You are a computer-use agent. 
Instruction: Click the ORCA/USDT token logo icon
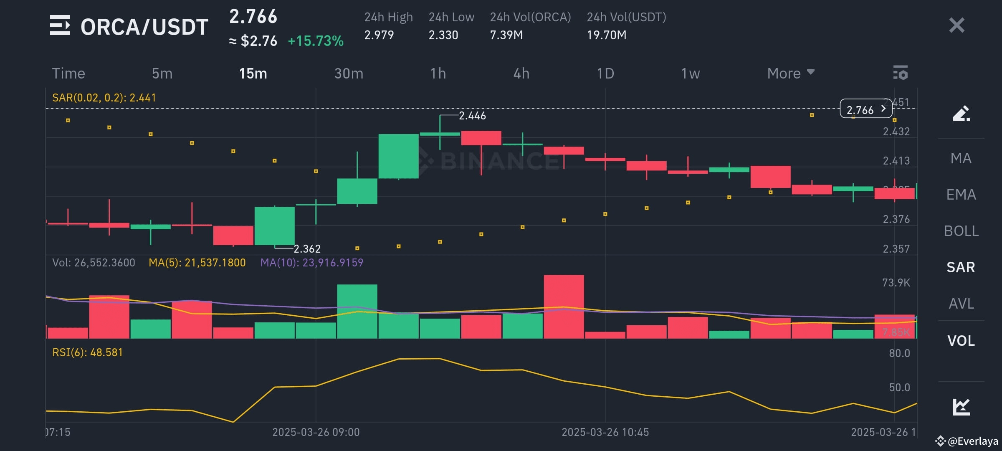point(60,26)
